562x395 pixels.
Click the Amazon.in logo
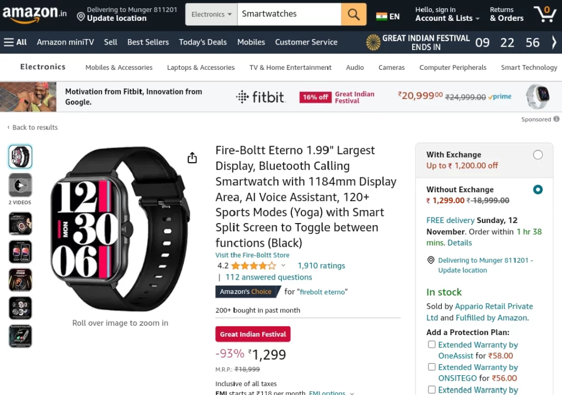34,14
